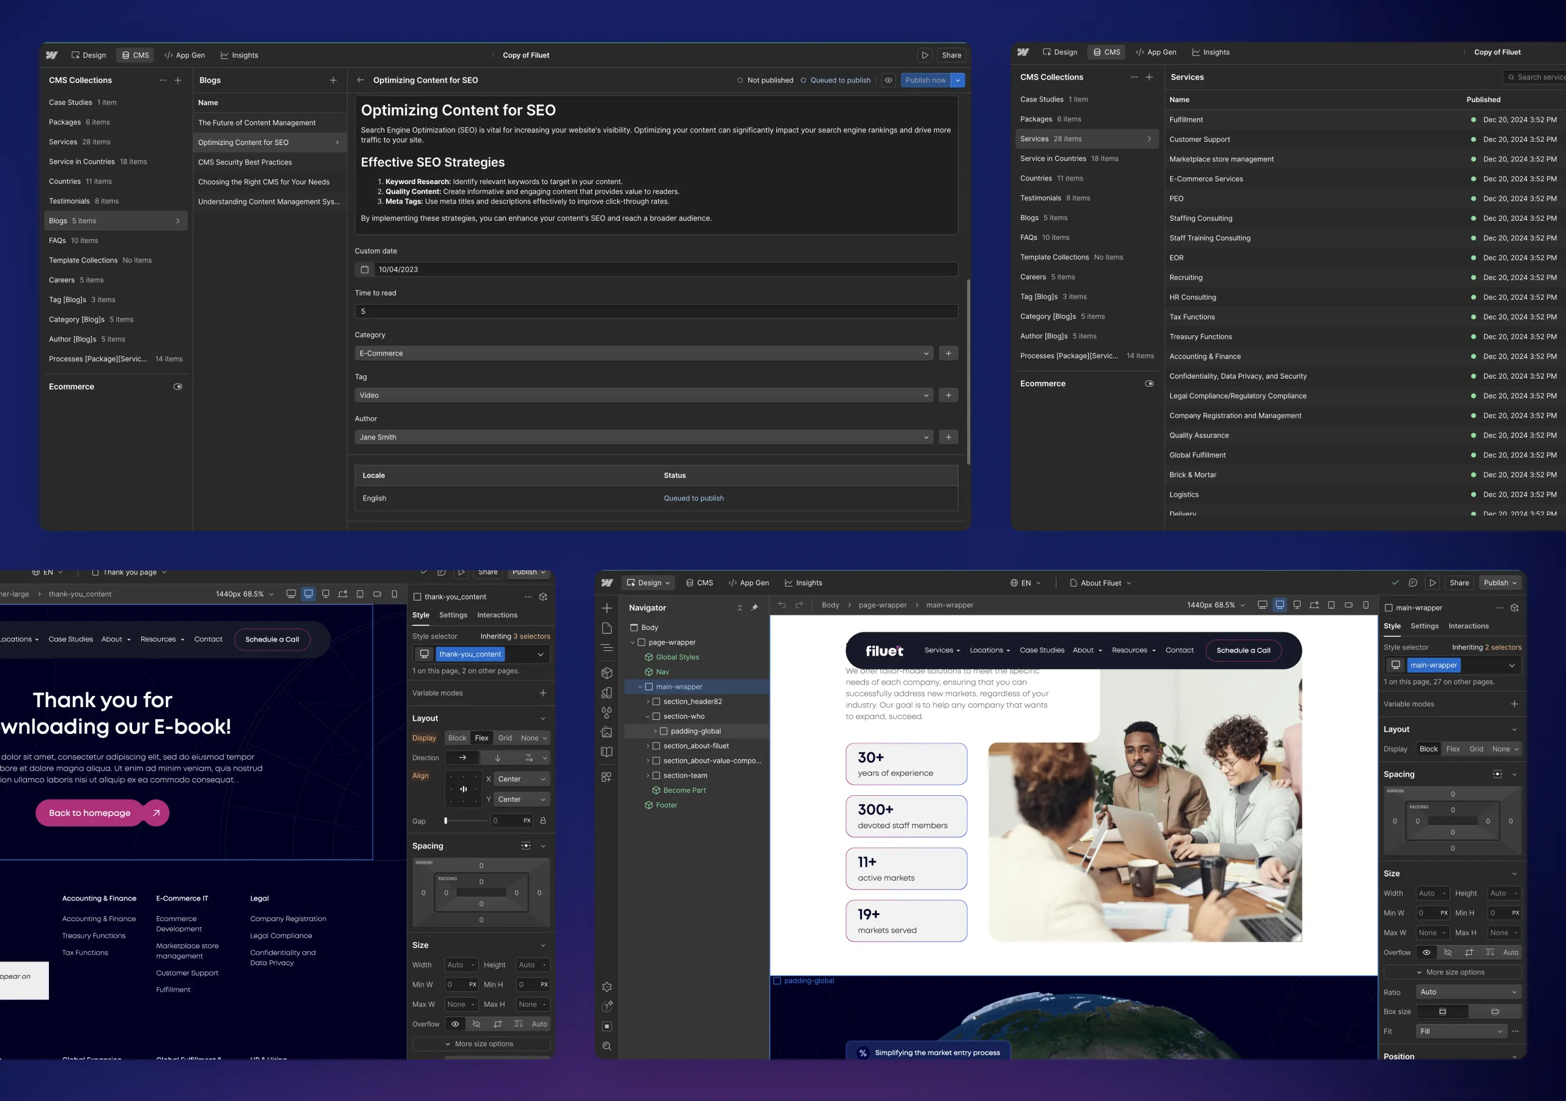The width and height of the screenshot is (1566, 1101).
Task: Enable hidden overflow with the crossed-eye option
Action: [476, 1024]
